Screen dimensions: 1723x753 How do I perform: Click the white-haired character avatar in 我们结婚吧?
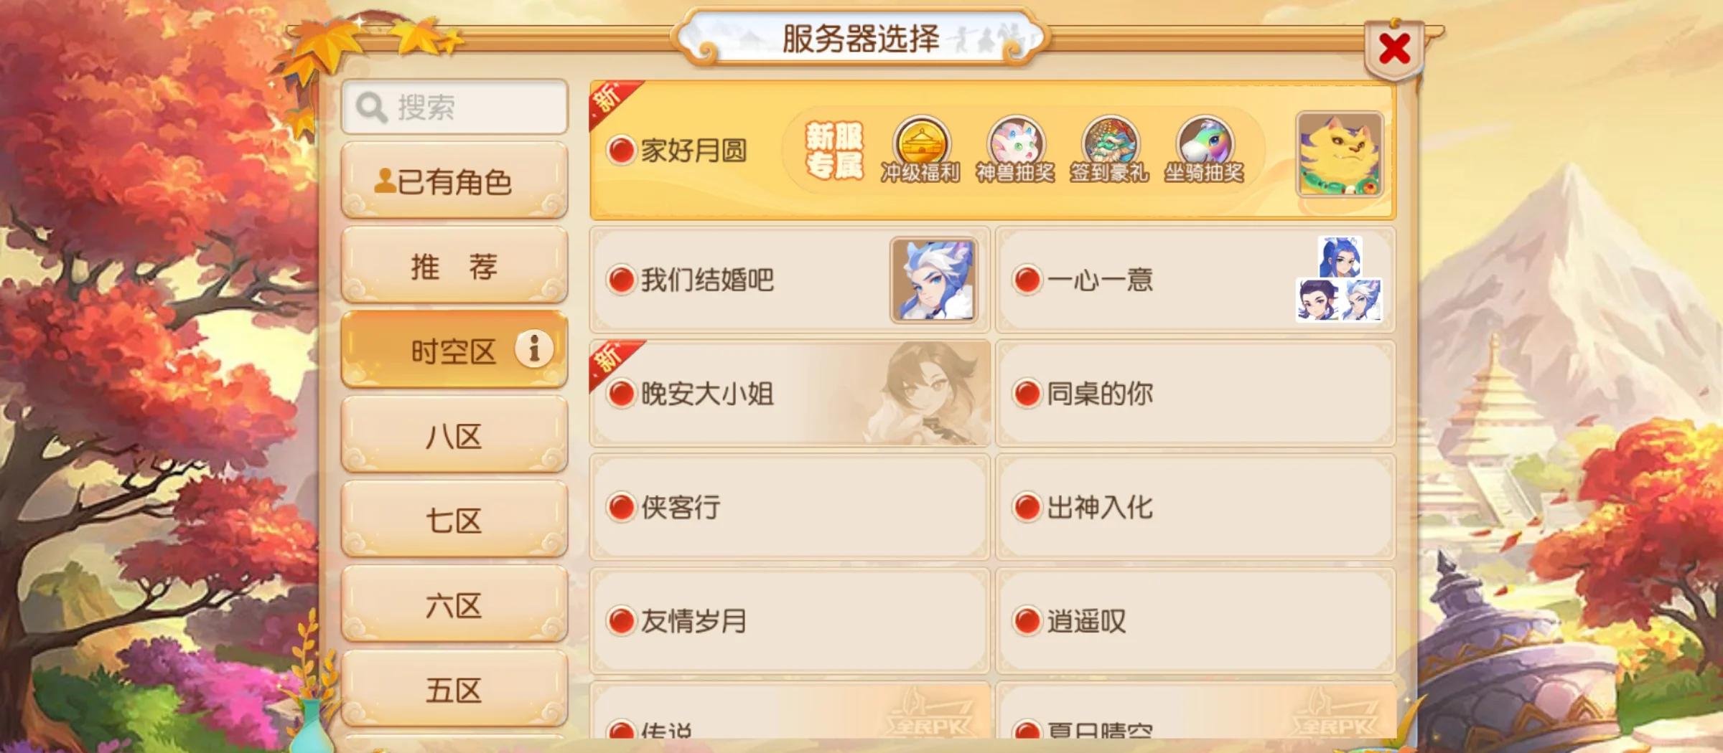pos(934,280)
